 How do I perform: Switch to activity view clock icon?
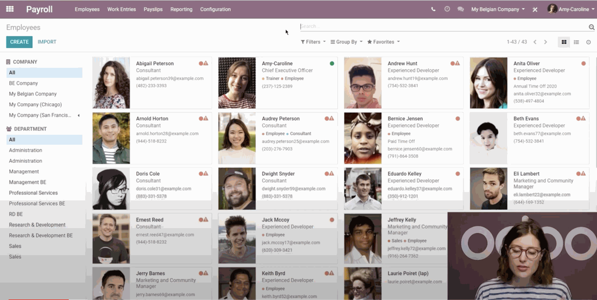[x=588, y=42]
